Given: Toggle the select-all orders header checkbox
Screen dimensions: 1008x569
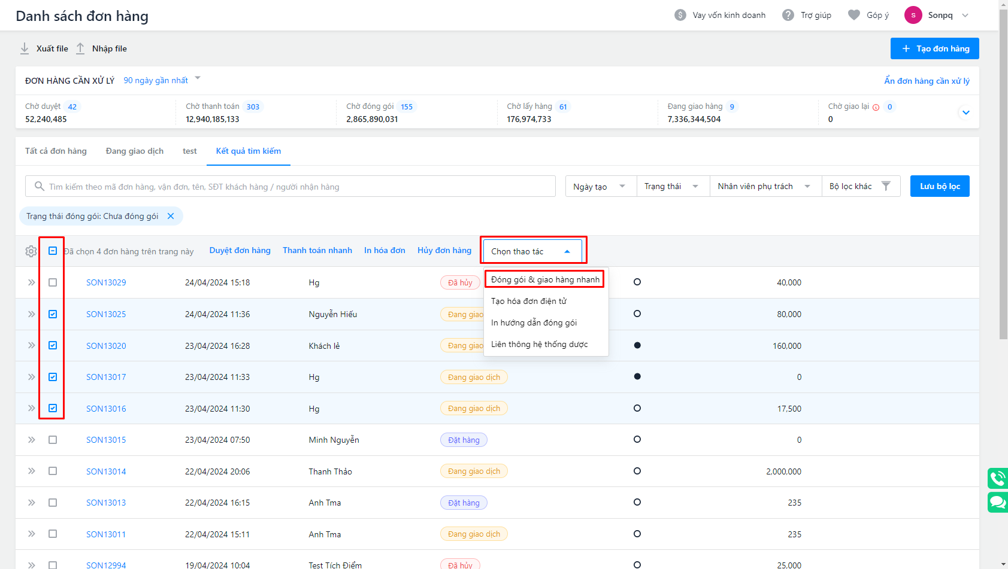Looking at the screenshot, I should point(53,251).
